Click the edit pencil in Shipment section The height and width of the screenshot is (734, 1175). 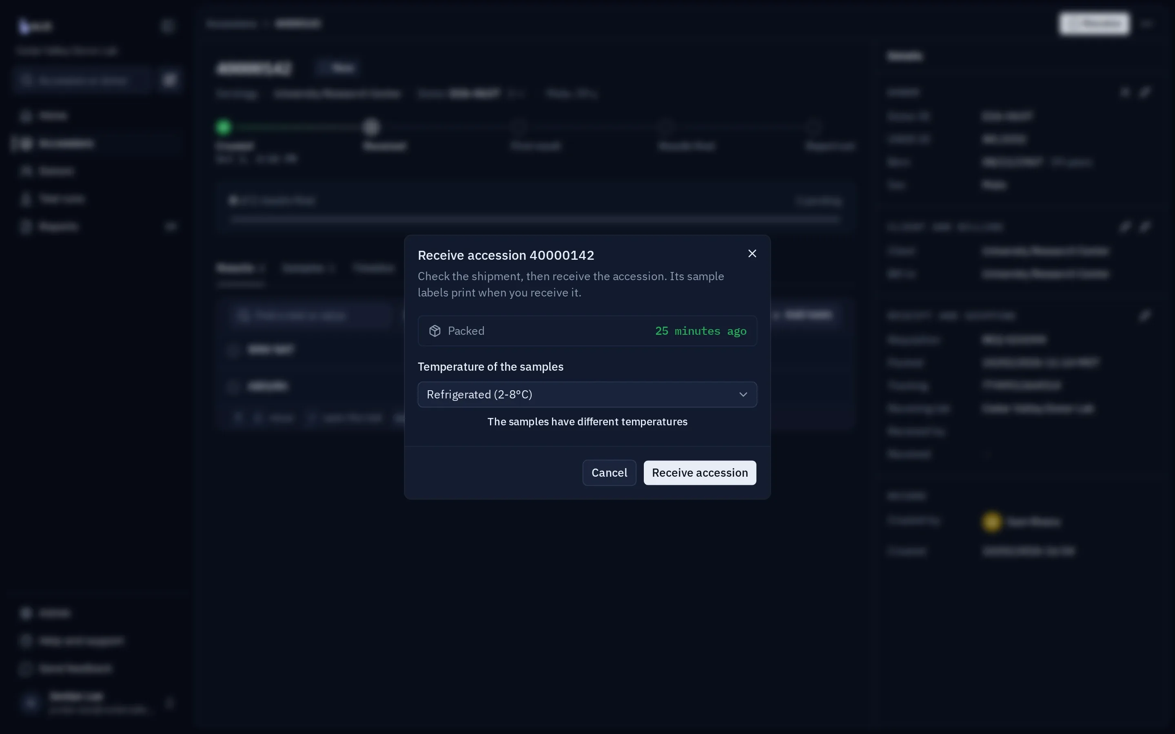(1144, 316)
